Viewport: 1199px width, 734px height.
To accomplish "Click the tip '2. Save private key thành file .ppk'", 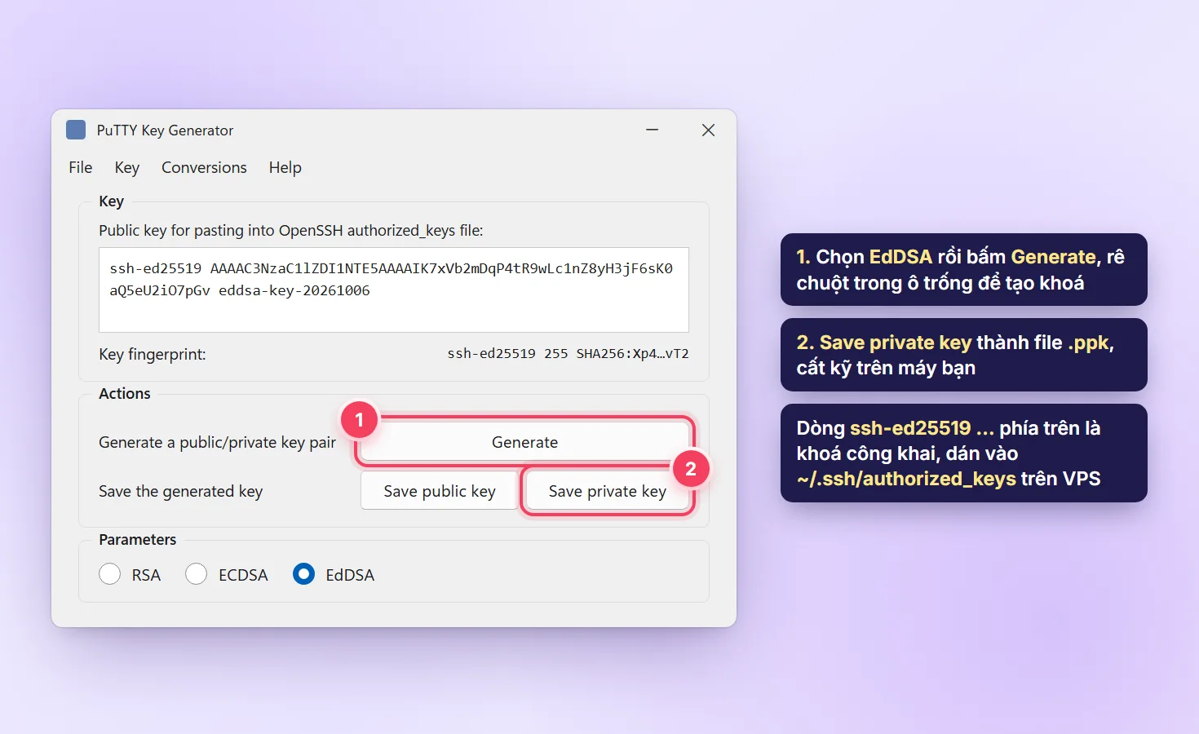I will (x=964, y=355).
